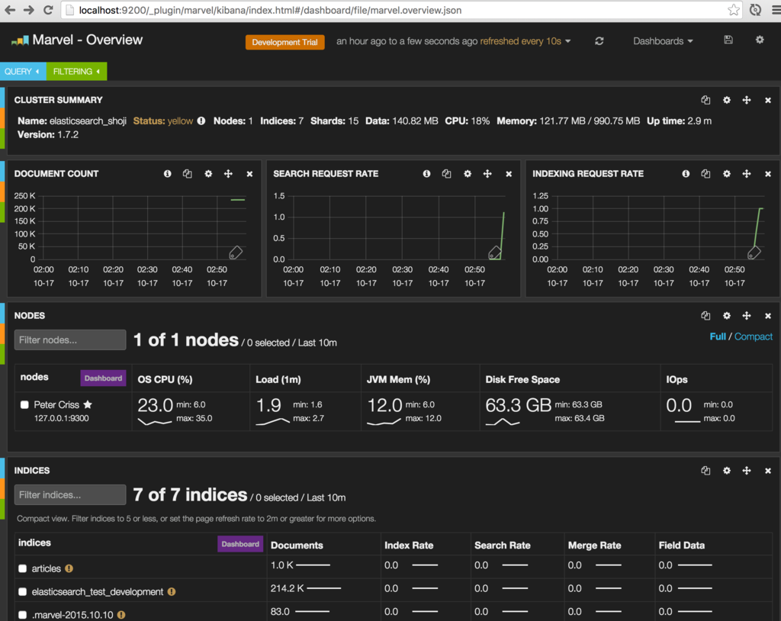Duplicate the Nodes panel

coord(705,316)
